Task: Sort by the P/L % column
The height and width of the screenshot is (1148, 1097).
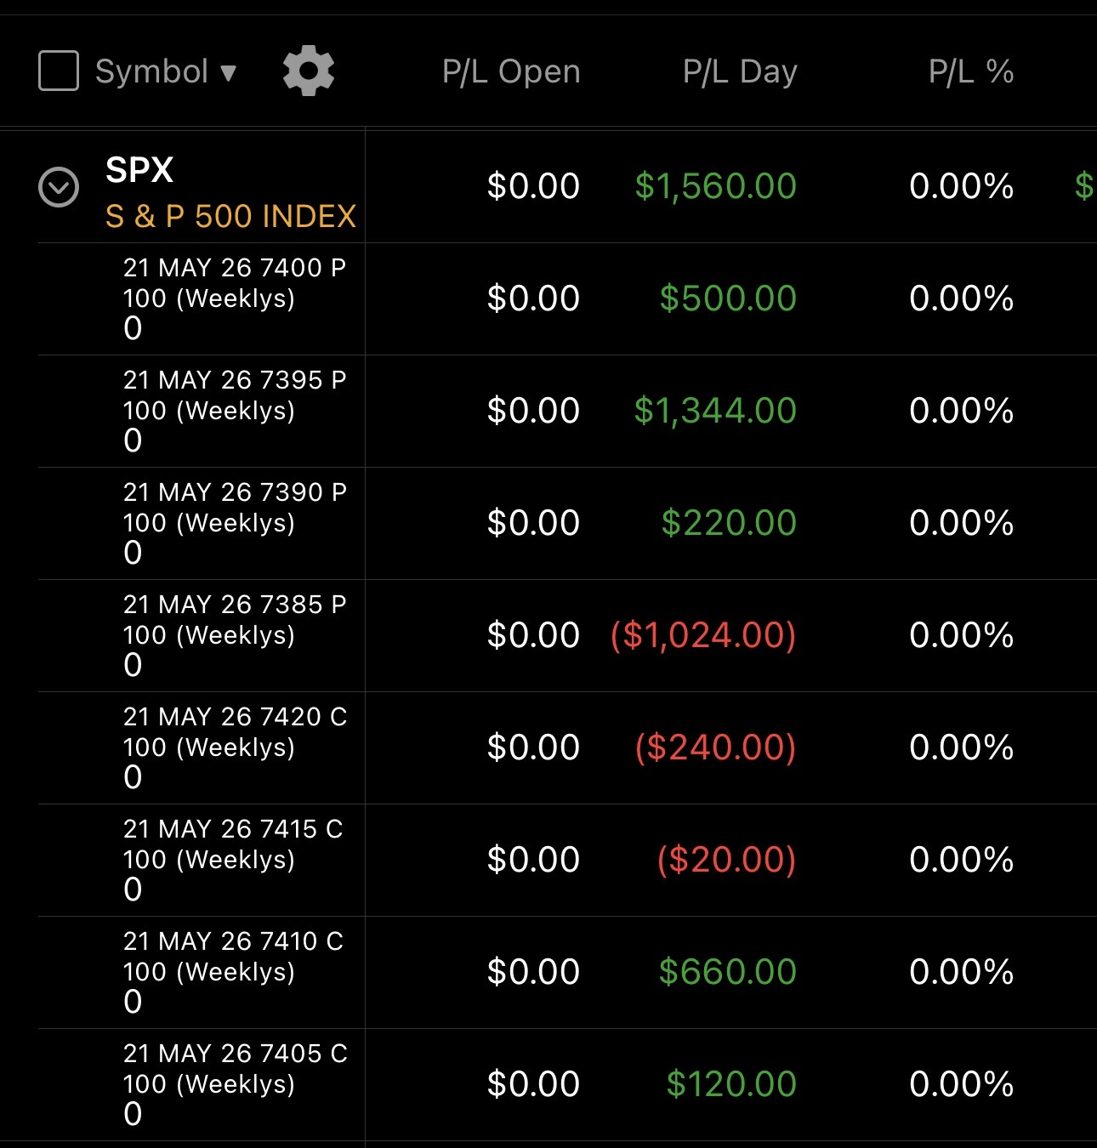Action: click(971, 71)
